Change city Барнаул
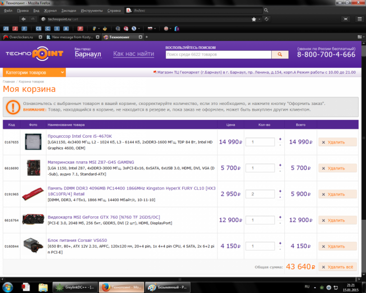Screen dimensions: 366x293 (88, 54)
